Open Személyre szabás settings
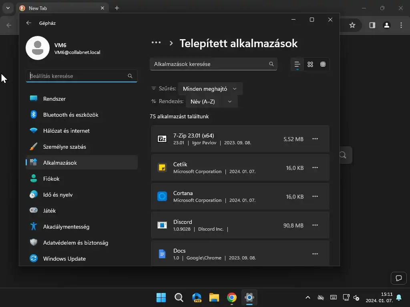 coord(82,147)
